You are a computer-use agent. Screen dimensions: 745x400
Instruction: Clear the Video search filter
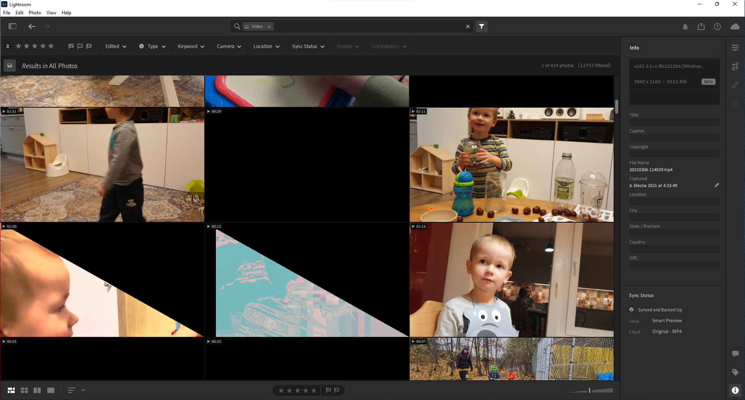(x=269, y=26)
